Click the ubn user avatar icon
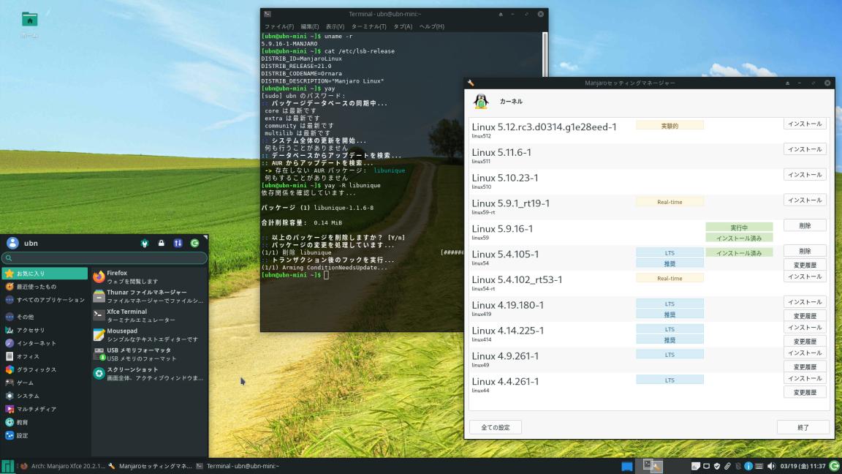 pos(12,243)
